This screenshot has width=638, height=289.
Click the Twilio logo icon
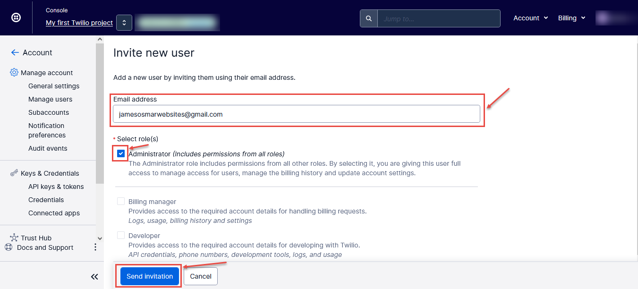(x=16, y=18)
